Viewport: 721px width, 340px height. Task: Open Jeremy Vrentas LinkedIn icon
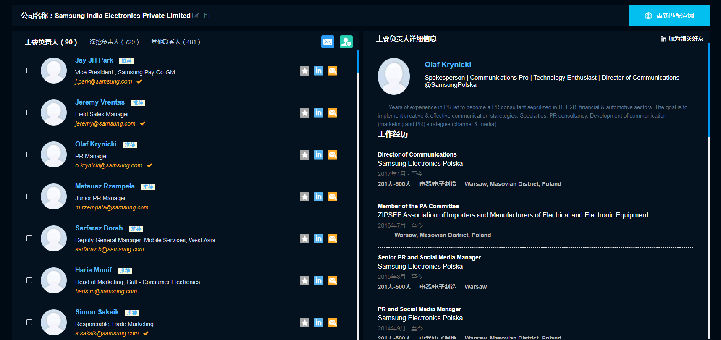pos(319,113)
